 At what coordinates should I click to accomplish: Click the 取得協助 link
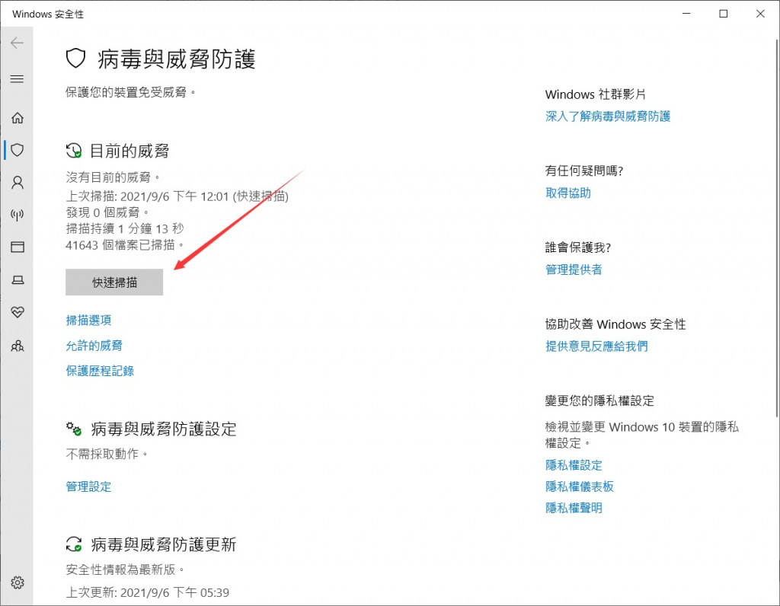(568, 193)
